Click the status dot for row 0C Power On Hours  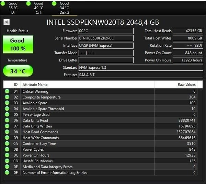pos(7,155)
